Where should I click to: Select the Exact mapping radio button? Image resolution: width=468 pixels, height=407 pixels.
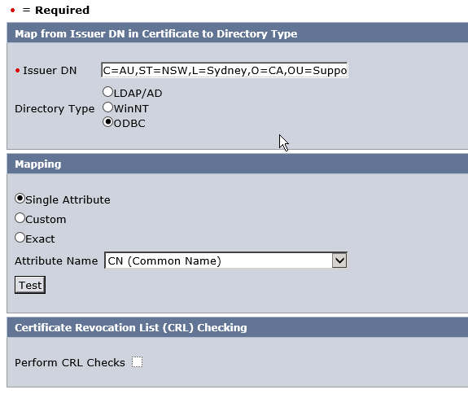(20, 238)
